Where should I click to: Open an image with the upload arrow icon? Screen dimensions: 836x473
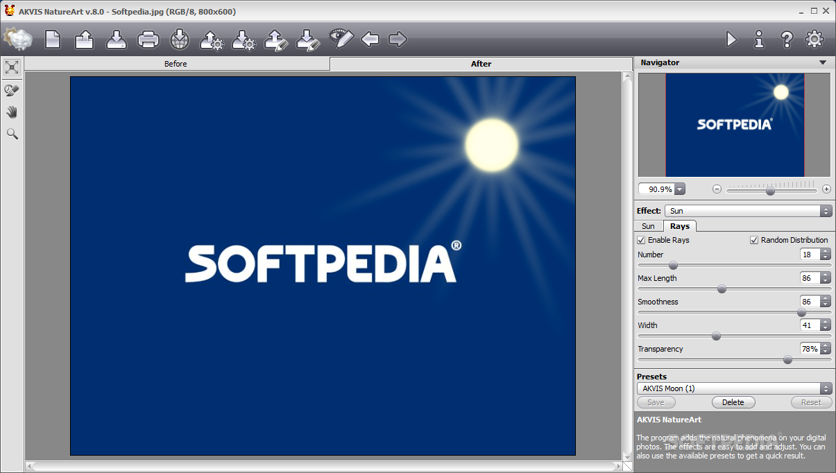point(85,39)
